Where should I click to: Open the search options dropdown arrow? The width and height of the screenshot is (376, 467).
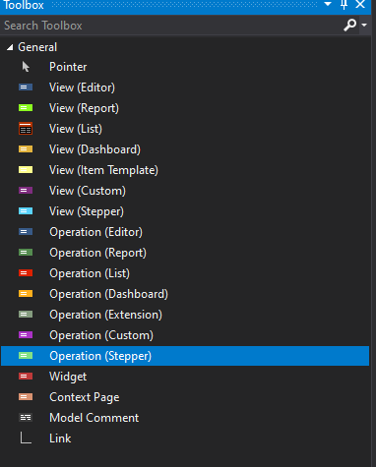tap(364, 25)
